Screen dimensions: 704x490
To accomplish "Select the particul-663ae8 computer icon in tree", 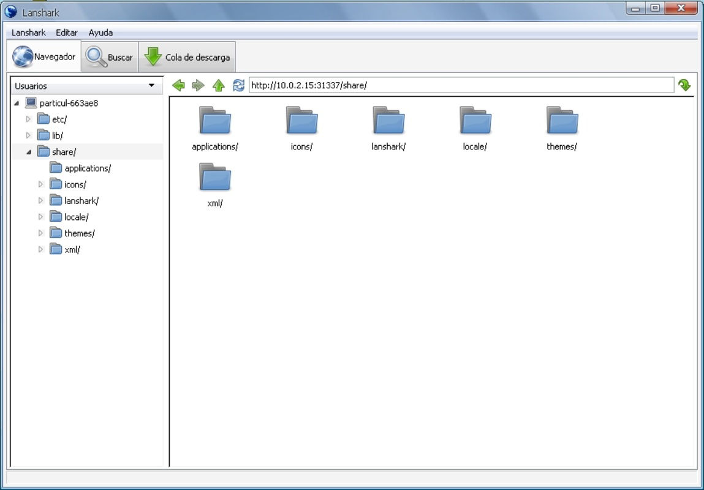I will pos(31,103).
